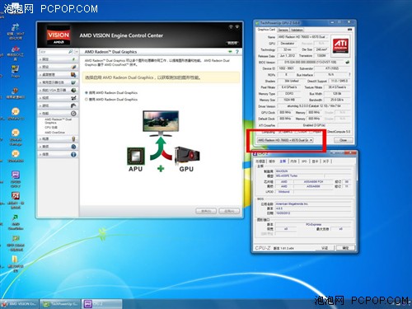Click the Bus Interface question mark in GPU-Z

click(349, 74)
